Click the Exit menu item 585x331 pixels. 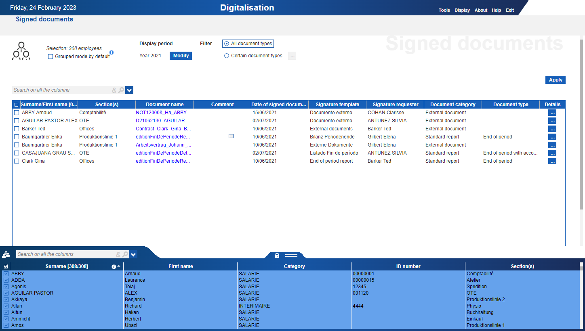510,10
